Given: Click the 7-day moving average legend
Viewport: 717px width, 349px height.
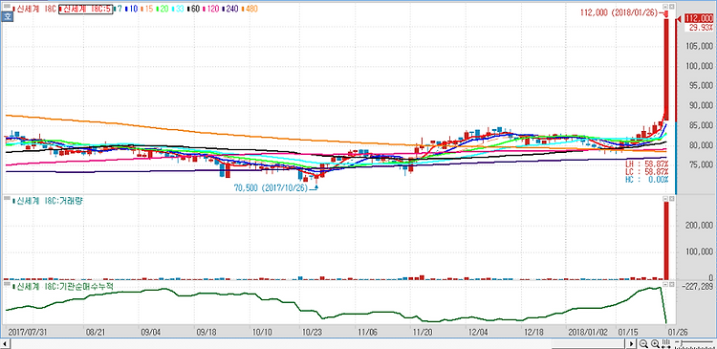Looking at the screenshot, I should (118, 9).
